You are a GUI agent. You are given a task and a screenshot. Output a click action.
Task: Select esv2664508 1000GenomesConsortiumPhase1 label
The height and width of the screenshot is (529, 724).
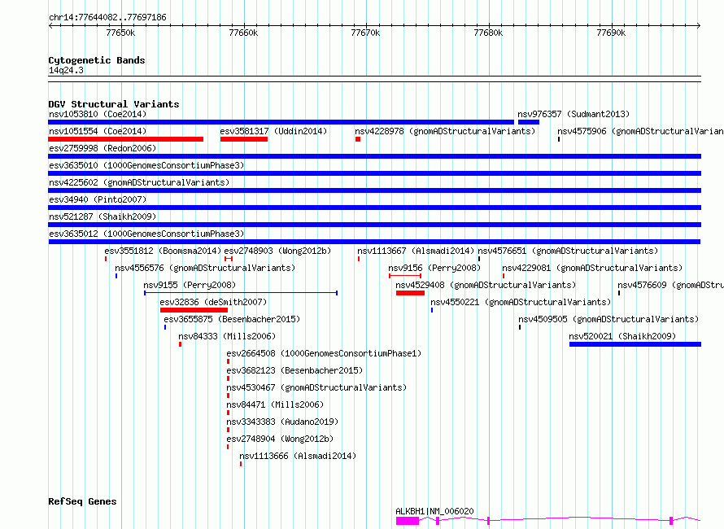click(324, 353)
